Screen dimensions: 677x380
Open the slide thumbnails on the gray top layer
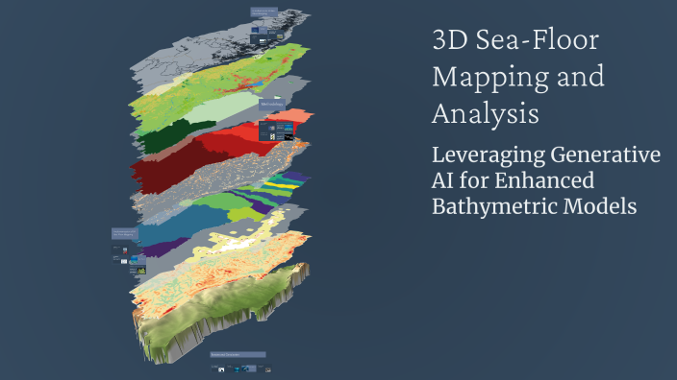click(x=266, y=36)
